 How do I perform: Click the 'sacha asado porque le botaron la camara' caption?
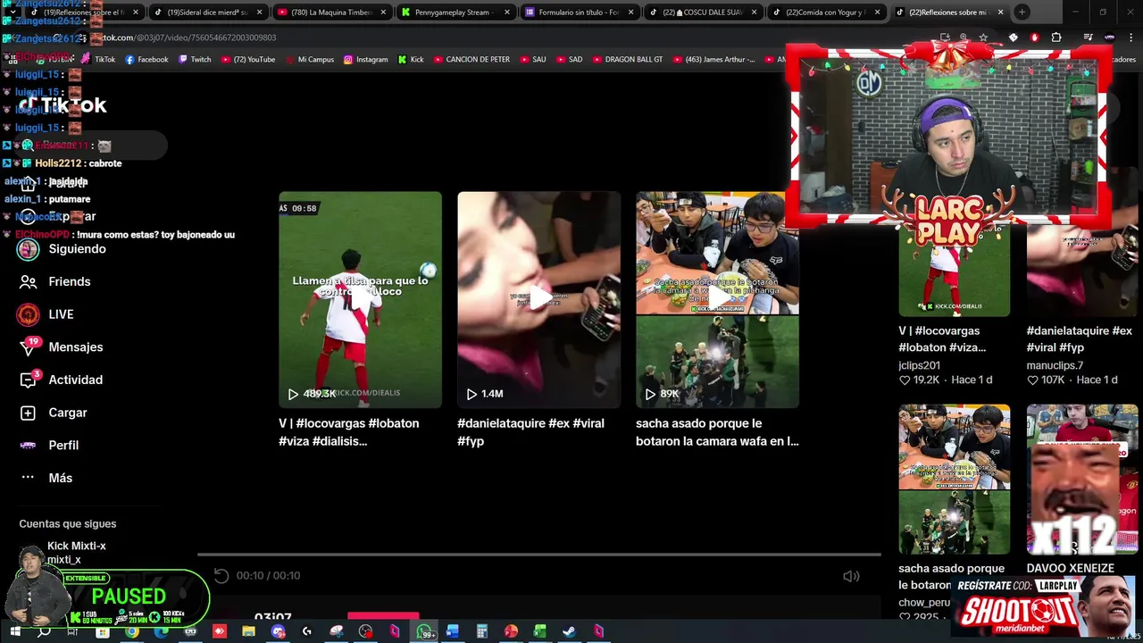tap(717, 432)
